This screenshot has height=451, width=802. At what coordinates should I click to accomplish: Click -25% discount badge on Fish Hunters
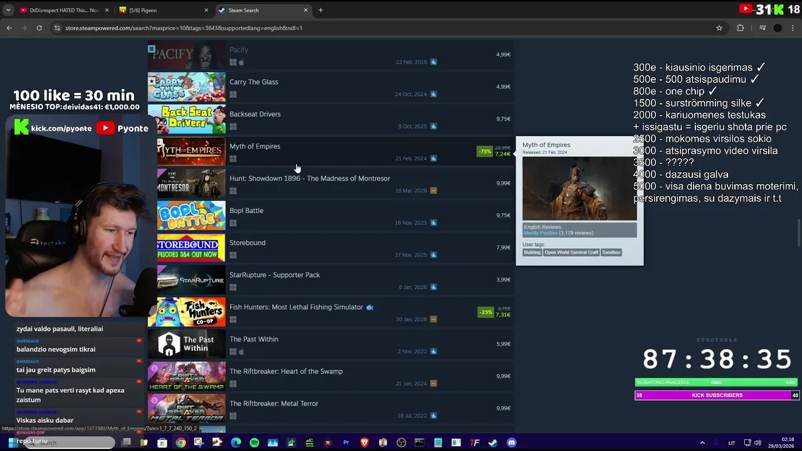[485, 312]
